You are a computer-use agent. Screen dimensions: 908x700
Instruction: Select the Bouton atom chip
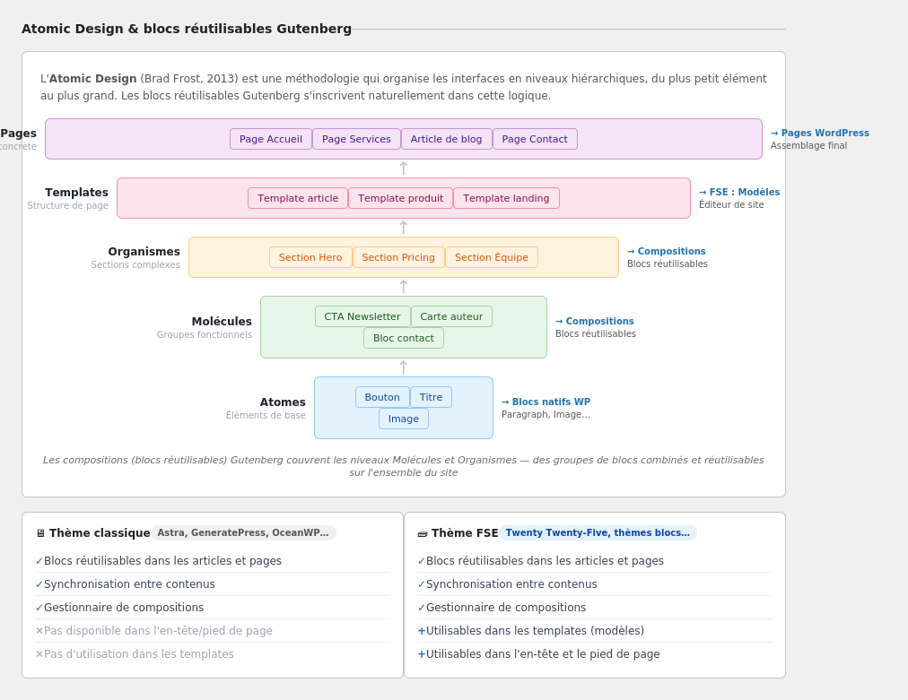[382, 397]
